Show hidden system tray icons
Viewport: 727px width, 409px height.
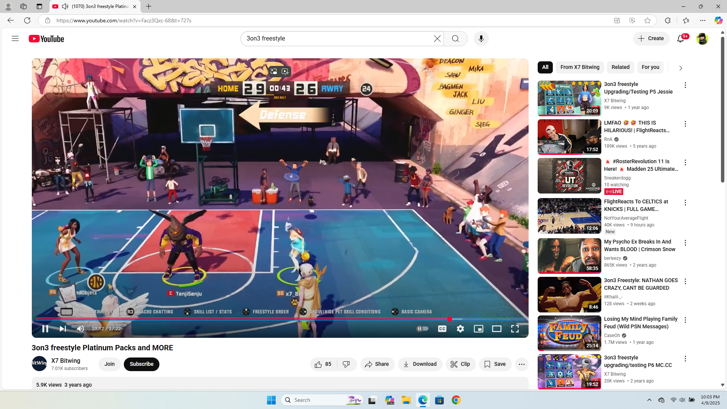point(649,400)
